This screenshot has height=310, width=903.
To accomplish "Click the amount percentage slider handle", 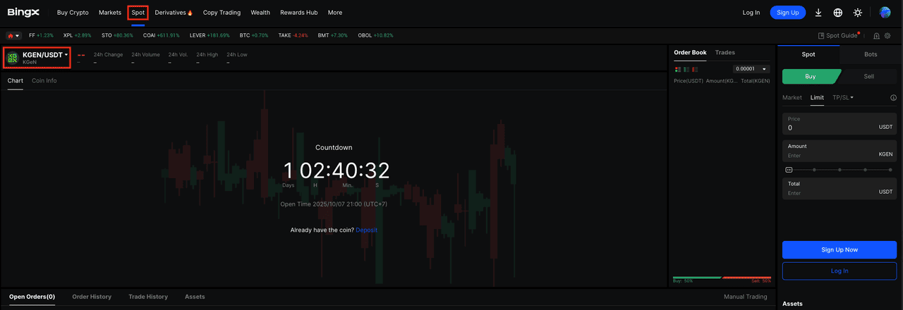I will click(x=789, y=170).
